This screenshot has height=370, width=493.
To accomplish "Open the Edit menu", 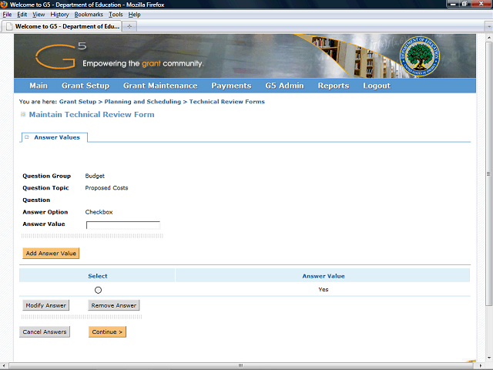I will 22,15.
